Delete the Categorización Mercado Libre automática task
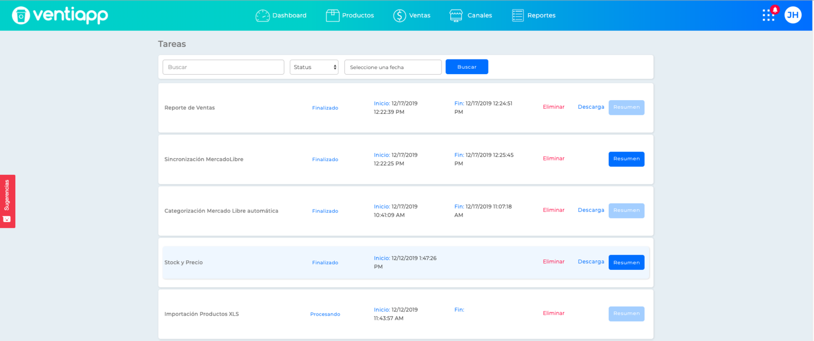 point(554,210)
